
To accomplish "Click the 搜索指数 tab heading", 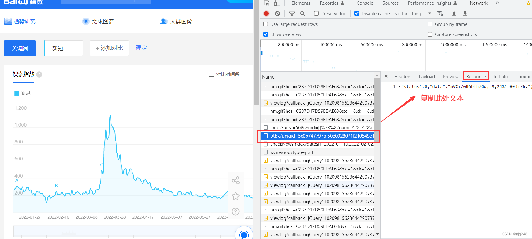I will (23, 74).
